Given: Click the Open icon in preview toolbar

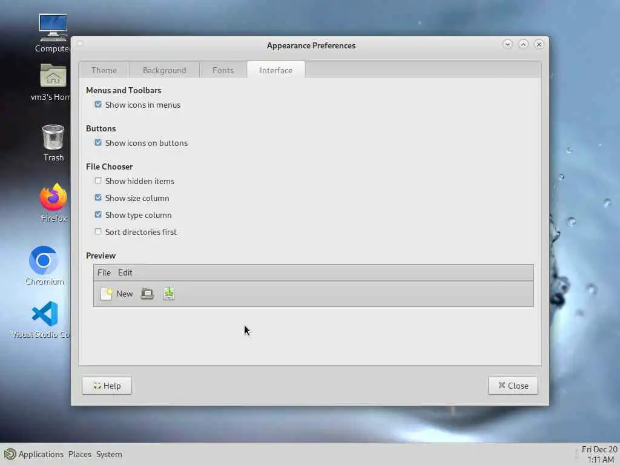Looking at the screenshot, I should click(148, 294).
